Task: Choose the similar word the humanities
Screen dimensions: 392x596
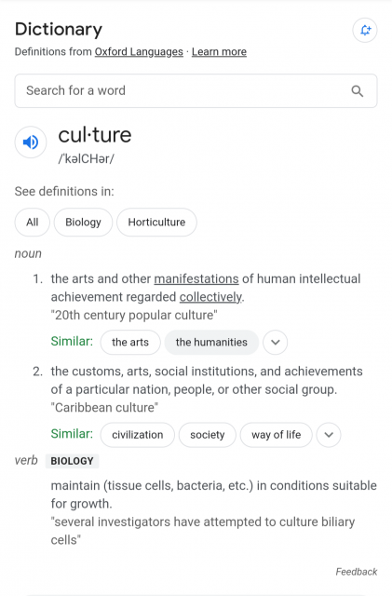Action: pyautogui.click(x=211, y=342)
